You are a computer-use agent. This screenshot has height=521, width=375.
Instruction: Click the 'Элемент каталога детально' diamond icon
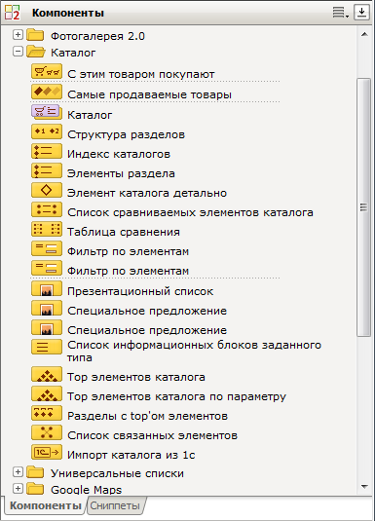coord(47,190)
